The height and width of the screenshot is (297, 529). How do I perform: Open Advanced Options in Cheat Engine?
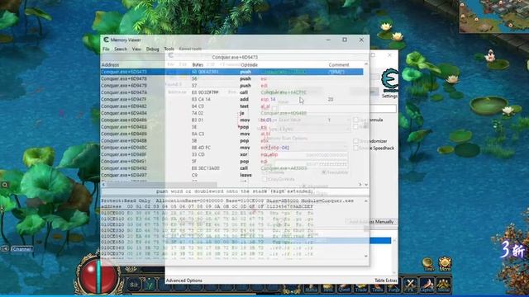pyautogui.click(x=183, y=280)
